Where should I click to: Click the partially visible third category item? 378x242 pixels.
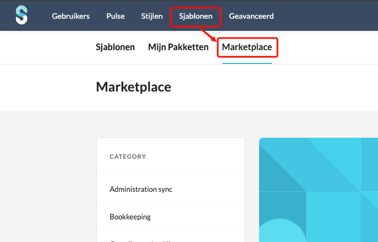pyautogui.click(x=143, y=240)
